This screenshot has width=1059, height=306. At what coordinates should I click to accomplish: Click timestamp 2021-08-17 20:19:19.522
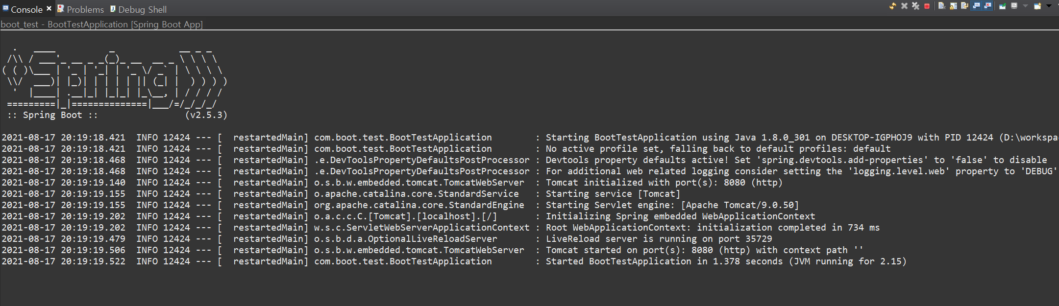63,261
